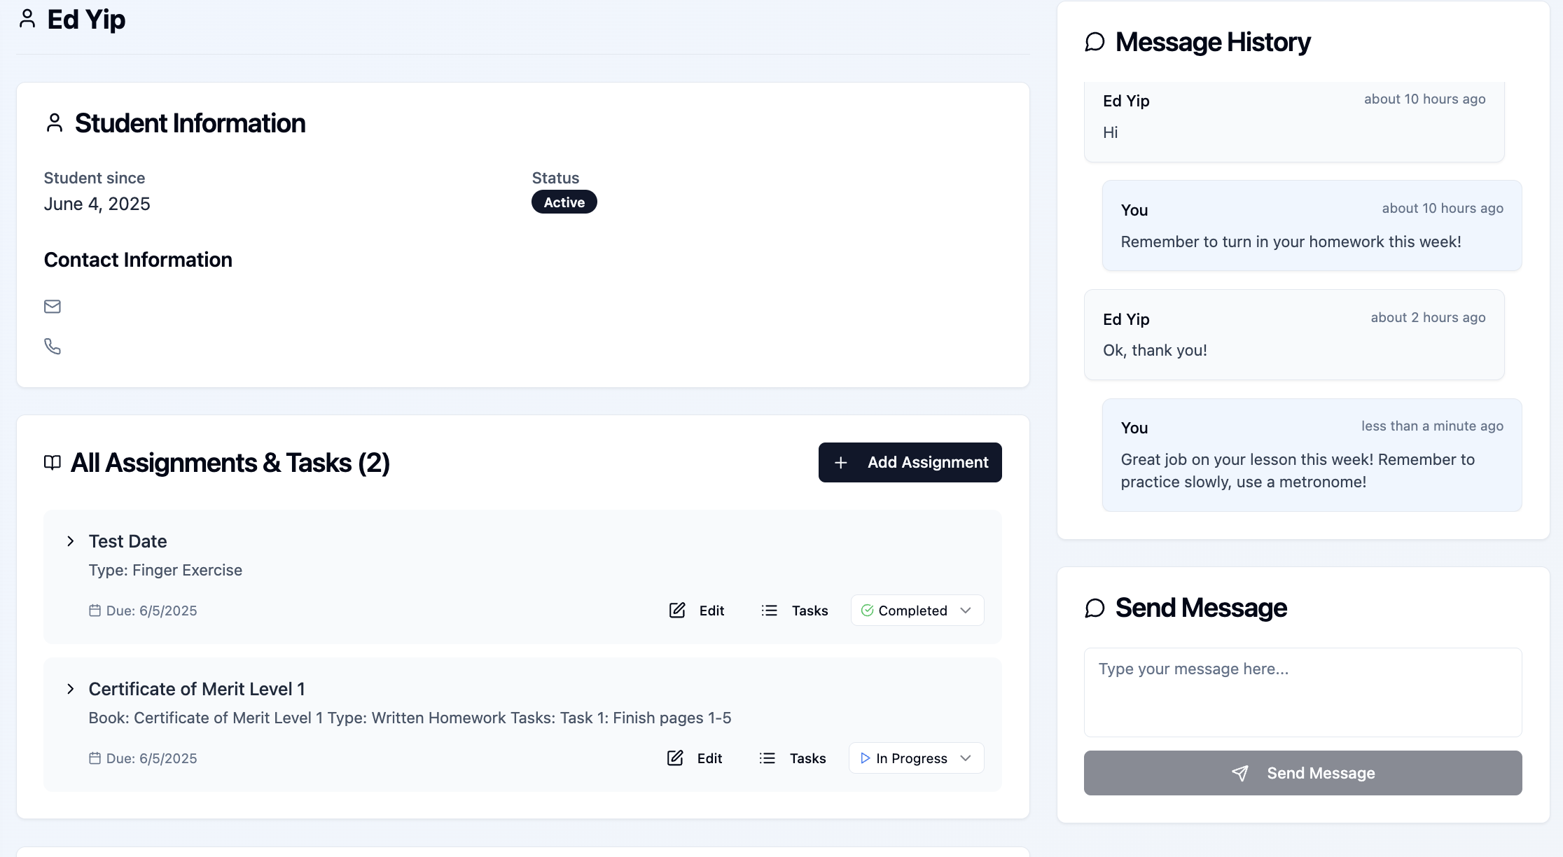Click the plus icon on Add Assignment
Image resolution: width=1563 pixels, height=857 pixels.
tap(840, 463)
